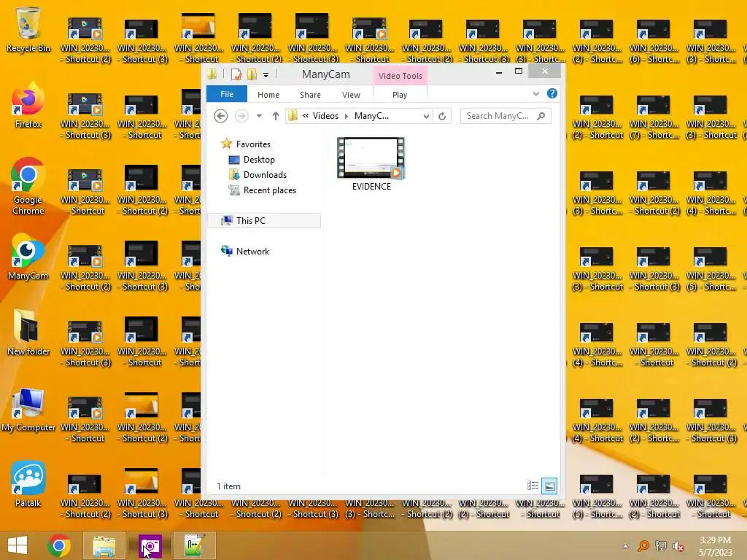The image size is (747, 560).
Task: Select the ManyCam desktop shortcut
Action: tap(28, 257)
